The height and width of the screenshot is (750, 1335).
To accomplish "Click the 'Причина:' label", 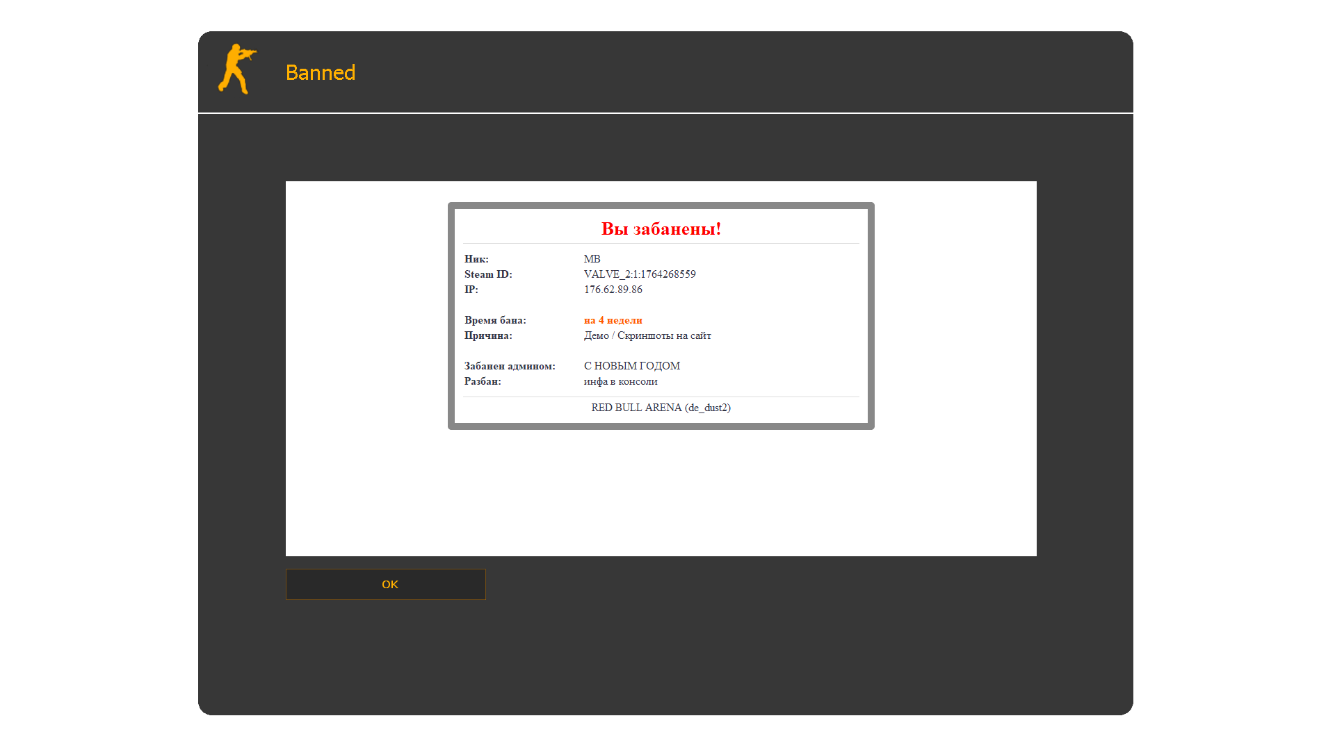I will [488, 335].
